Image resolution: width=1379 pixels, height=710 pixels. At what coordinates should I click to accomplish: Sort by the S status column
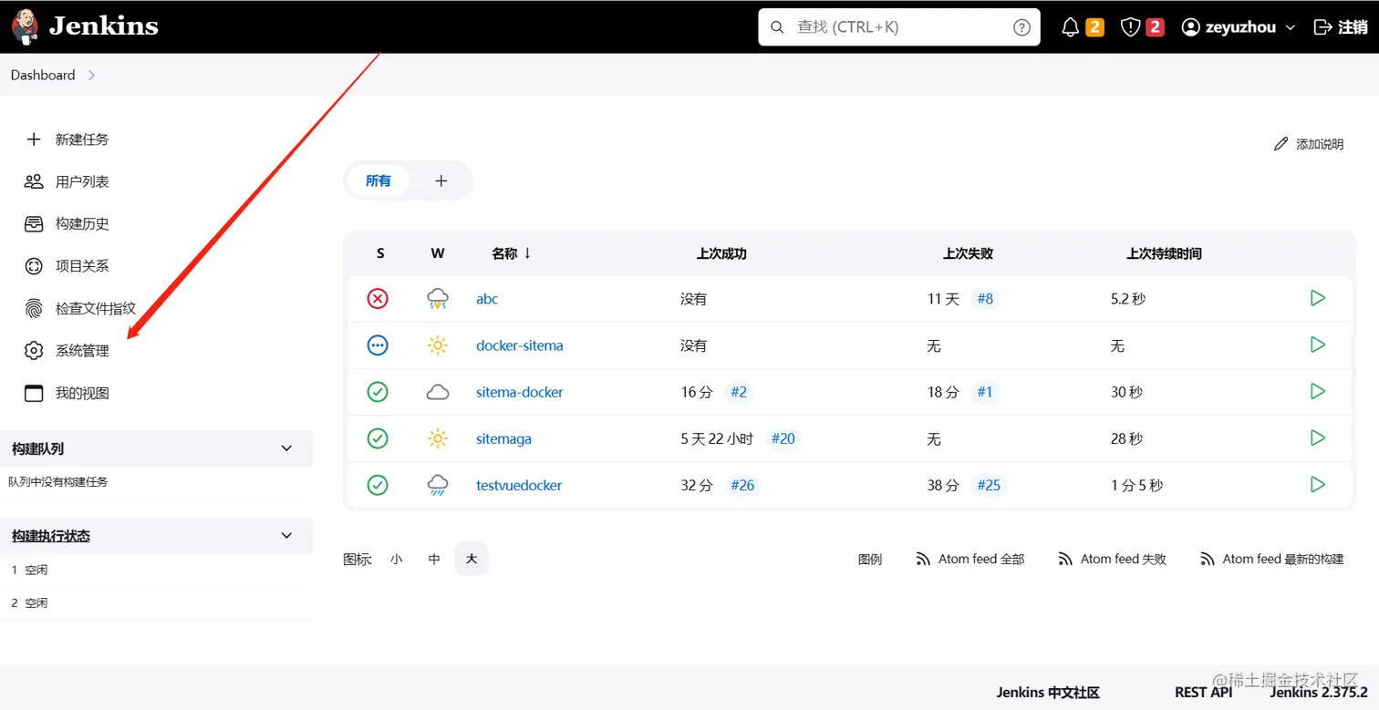[380, 254]
